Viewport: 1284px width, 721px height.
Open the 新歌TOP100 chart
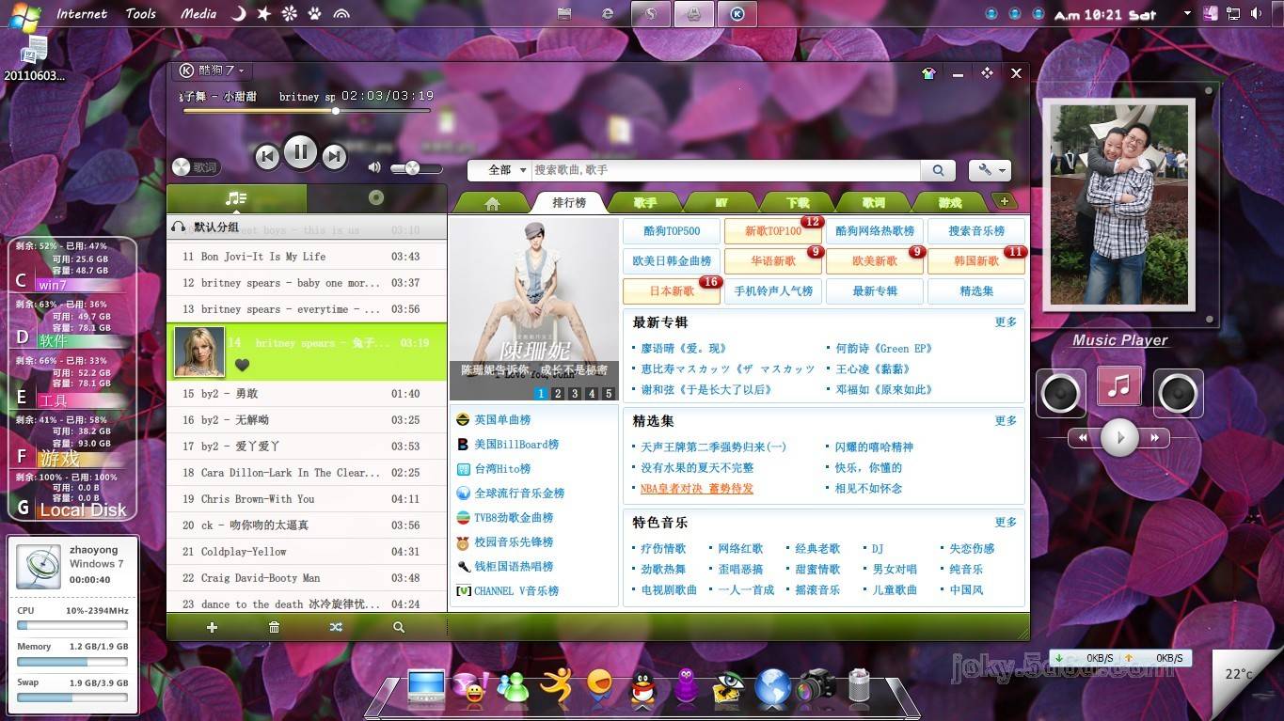773,231
